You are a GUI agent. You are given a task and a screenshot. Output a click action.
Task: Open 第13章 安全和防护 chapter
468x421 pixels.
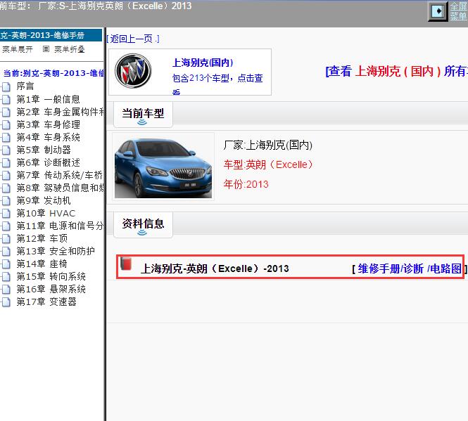(x=56, y=251)
